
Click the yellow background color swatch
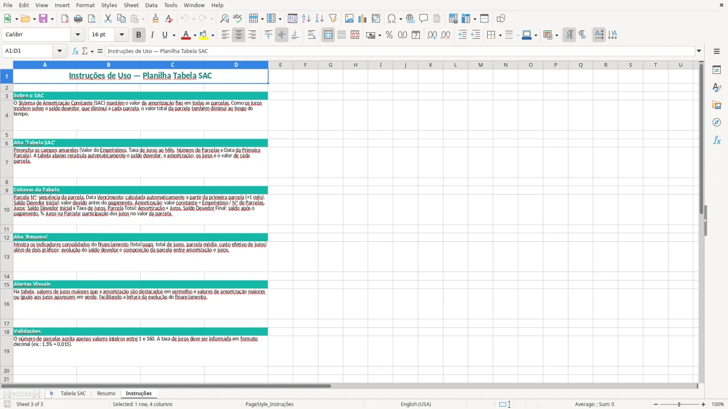pos(204,35)
